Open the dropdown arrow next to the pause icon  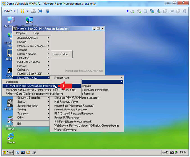pyautogui.click(x=28, y=11)
